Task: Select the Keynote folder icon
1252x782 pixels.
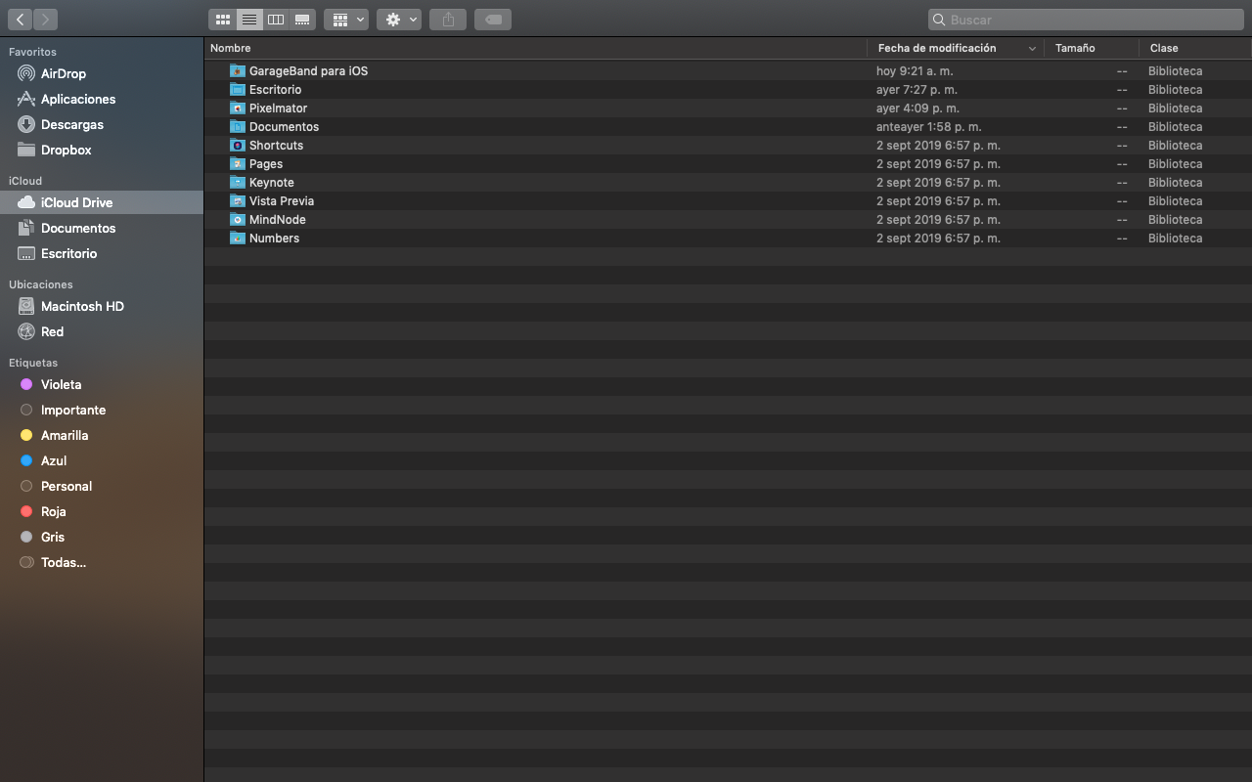Action: coord(237,182)
